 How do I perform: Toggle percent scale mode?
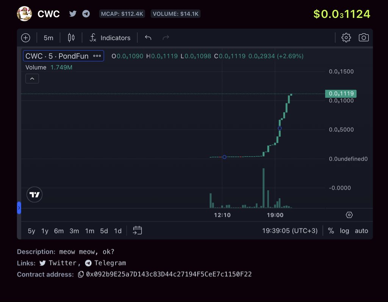click(331, 231)
